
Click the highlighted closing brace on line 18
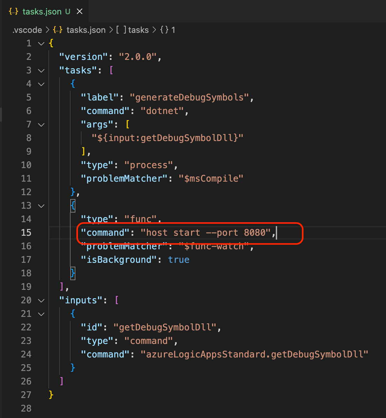pos(73,273)
